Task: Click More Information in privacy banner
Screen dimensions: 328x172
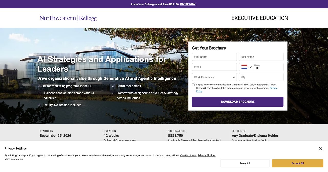Action: pos(14,159)
